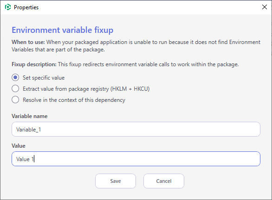Close the Properties window with the X
The height and width of the screenshot is (200, 272).
pos(265,7)
